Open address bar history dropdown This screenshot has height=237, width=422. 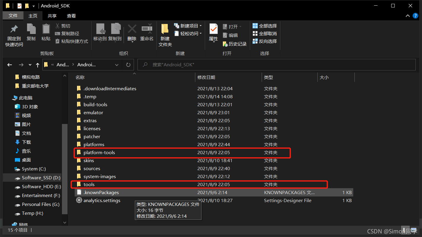(117, 65)
